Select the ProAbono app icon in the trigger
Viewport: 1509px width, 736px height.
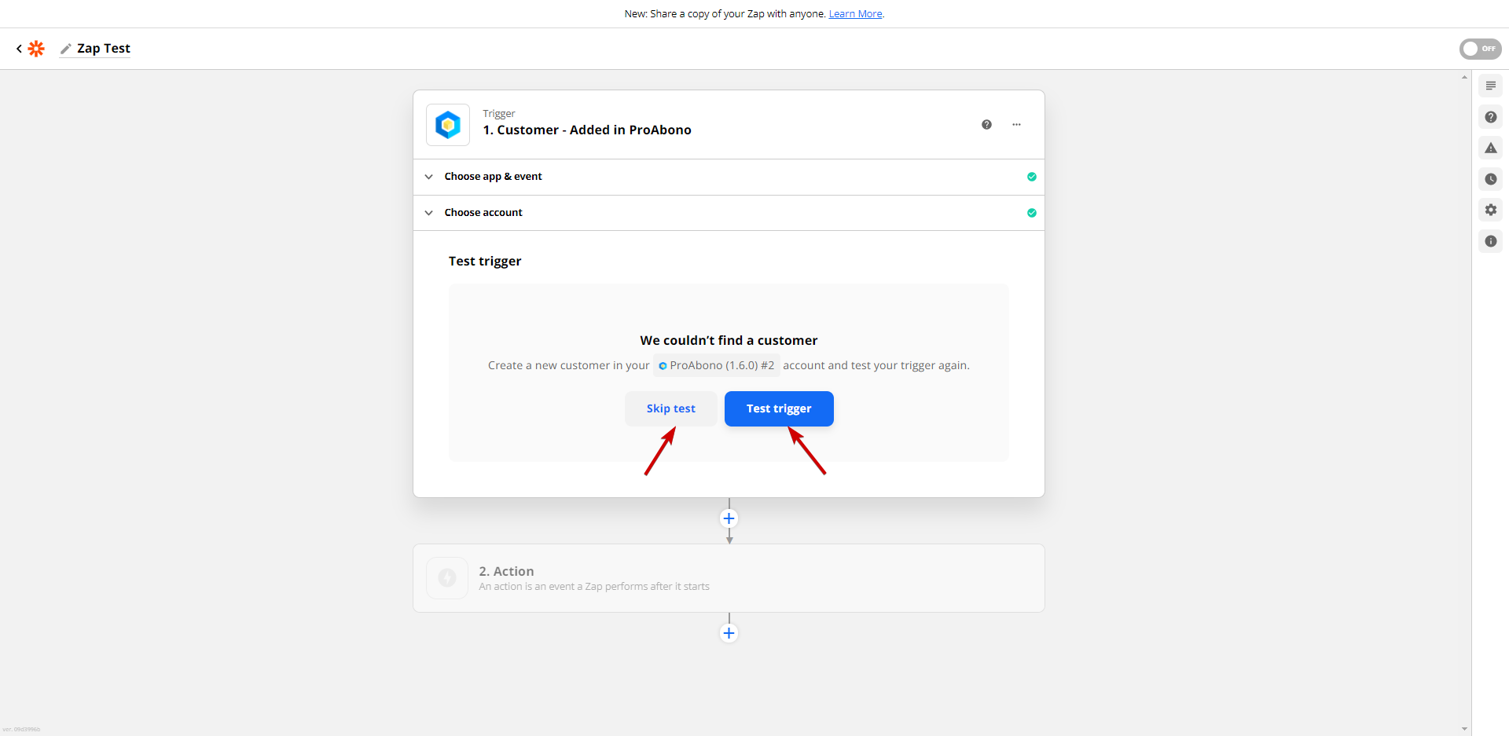pyautogui.click(x=448, y=125)
